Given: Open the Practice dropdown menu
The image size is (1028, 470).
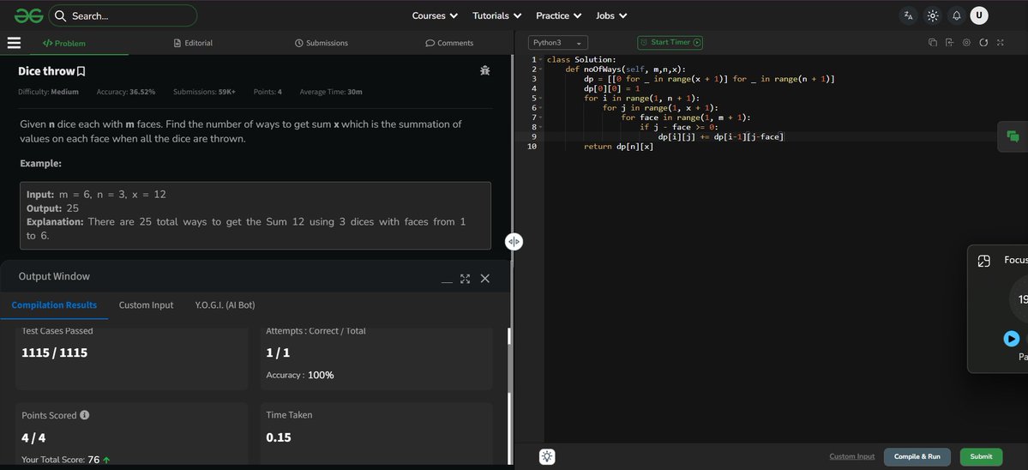Looking at the screenshot, I should click(558, 15).
